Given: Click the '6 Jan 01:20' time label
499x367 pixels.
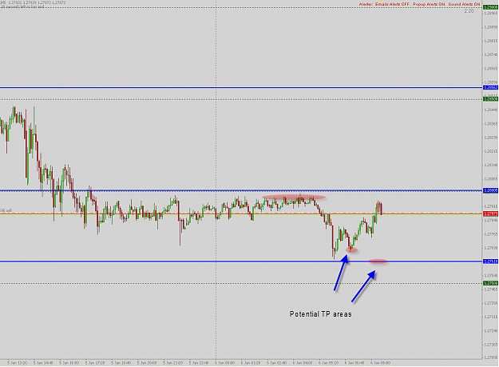Looking at the screenshot, I should pyautogui.click(x=251, y=363).
